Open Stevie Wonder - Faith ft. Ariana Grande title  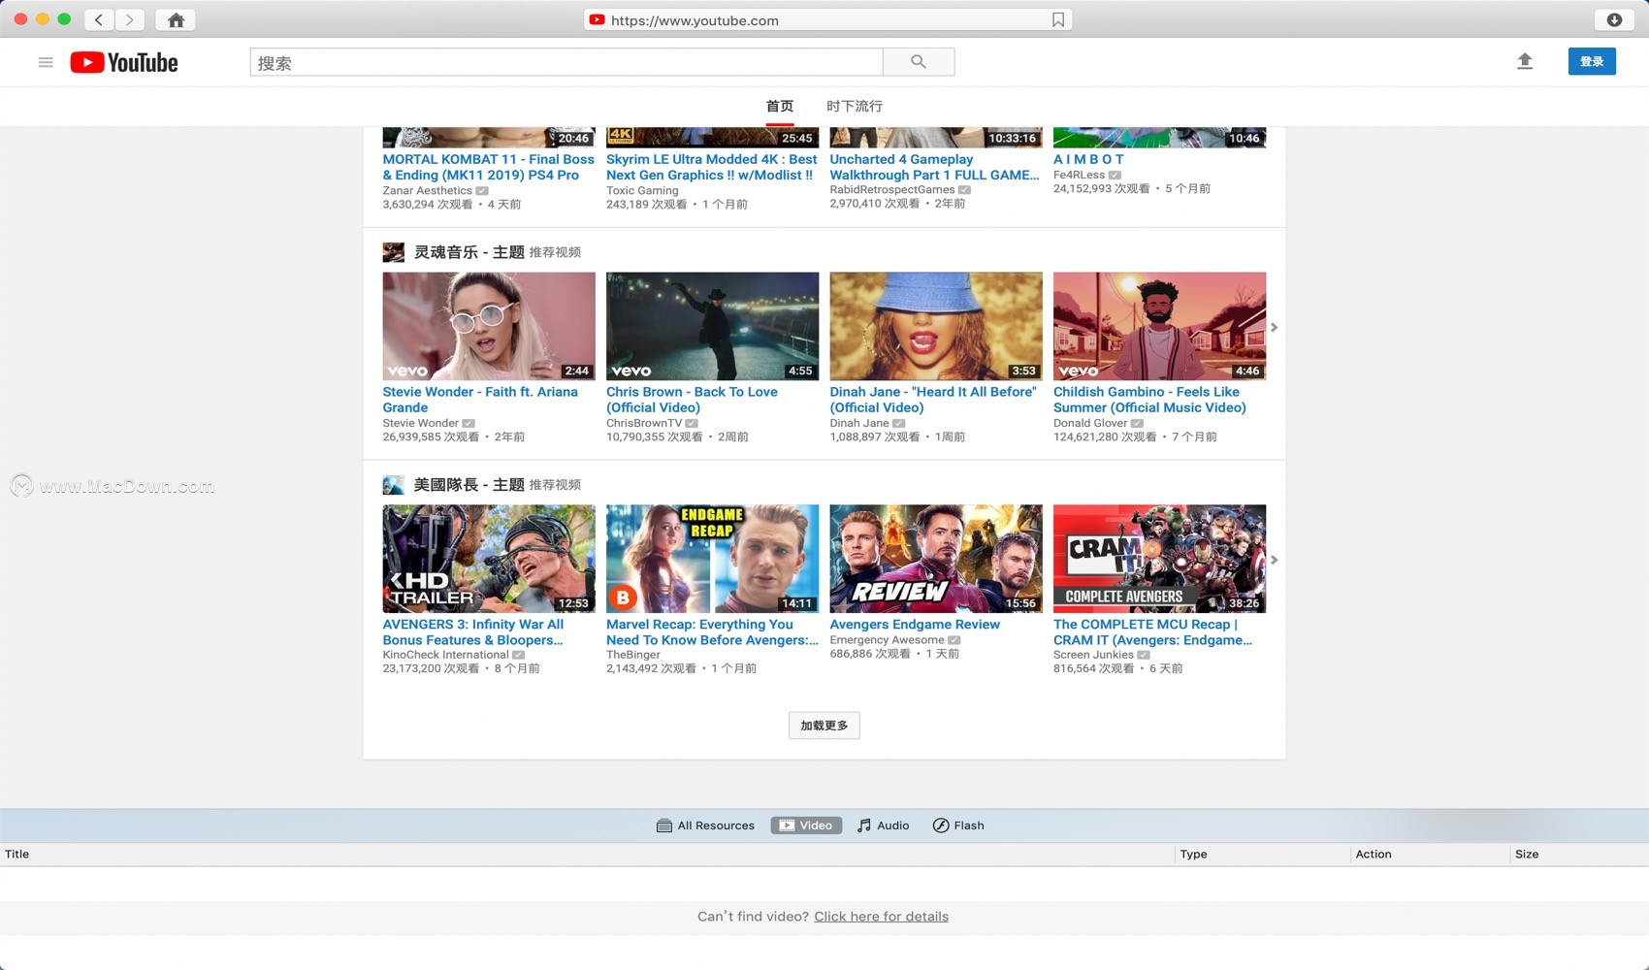(480, 400)
